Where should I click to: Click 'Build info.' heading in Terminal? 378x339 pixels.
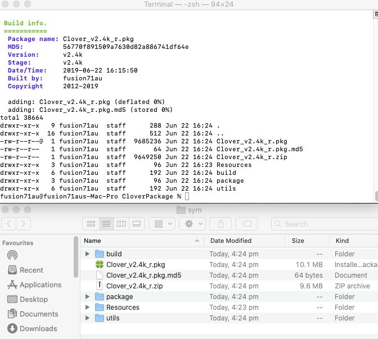pyautogui.click(x=25, y=23)
